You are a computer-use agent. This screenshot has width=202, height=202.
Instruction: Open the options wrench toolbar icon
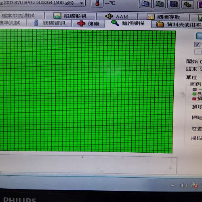(188, 4)
